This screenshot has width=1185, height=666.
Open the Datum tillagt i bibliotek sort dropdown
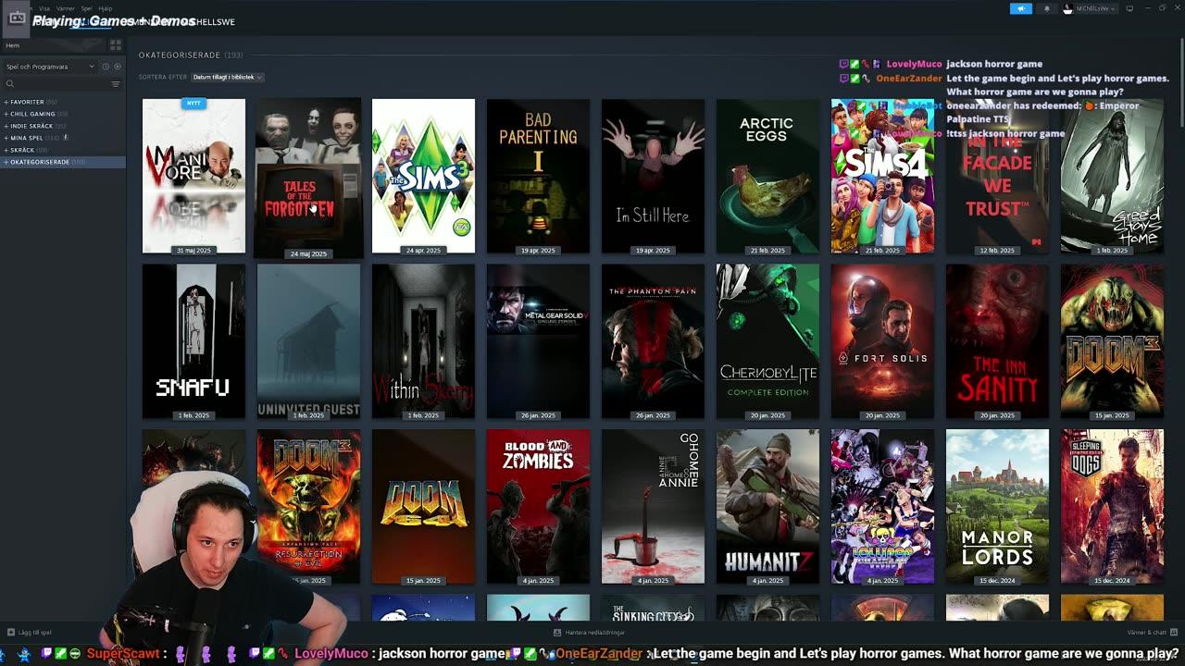228,77
